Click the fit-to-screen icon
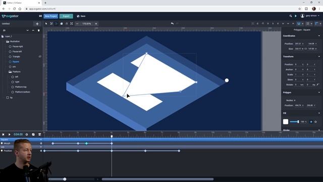Viewport: 323px width, 182px height. click(72, 24)
